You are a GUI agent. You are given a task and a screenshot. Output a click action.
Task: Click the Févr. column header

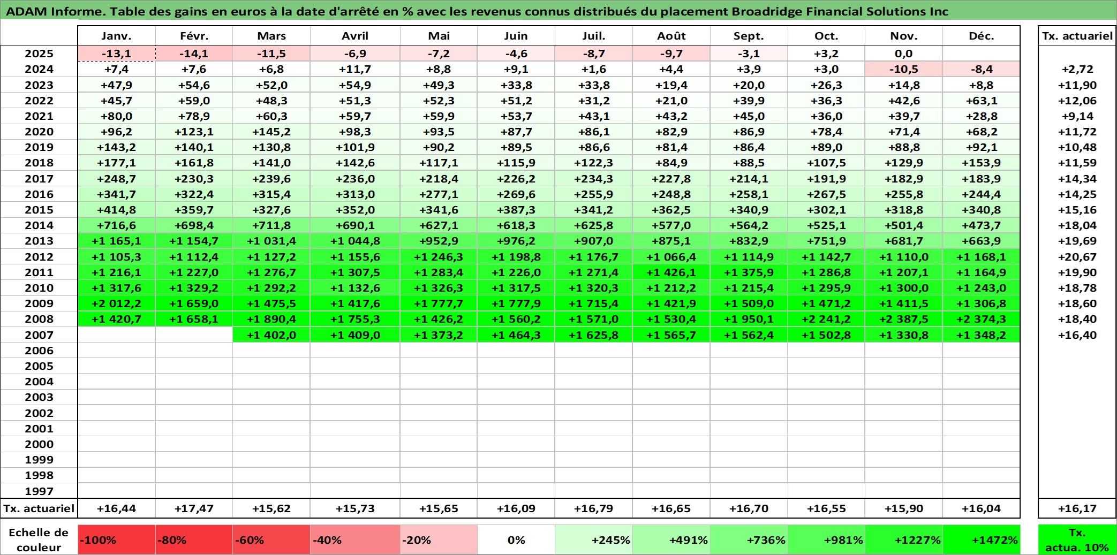point(194,36)
